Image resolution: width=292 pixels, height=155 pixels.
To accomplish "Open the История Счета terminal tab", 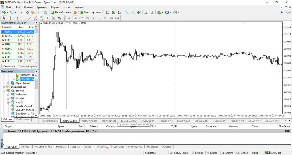I will [x=43, y=147].
